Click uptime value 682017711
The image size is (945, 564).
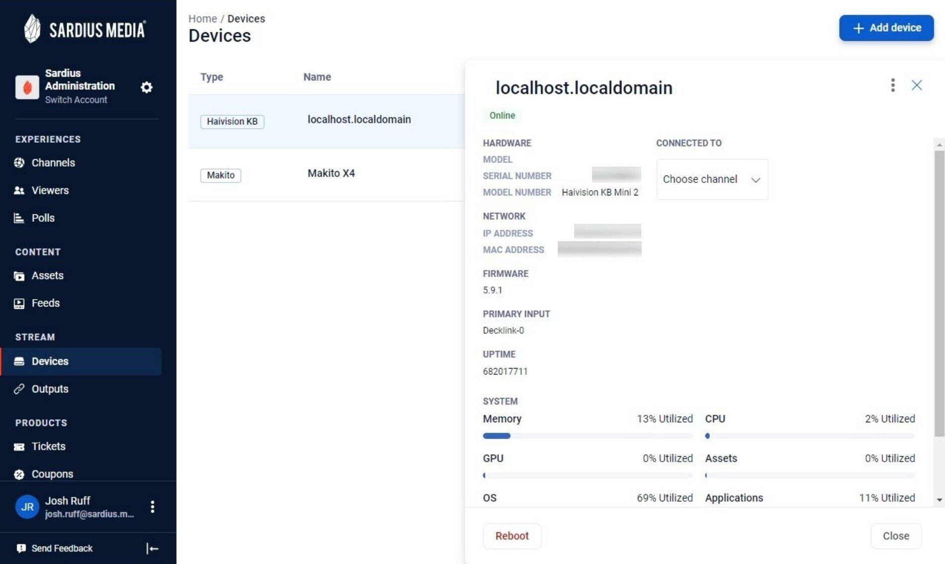tap(506, 372)
